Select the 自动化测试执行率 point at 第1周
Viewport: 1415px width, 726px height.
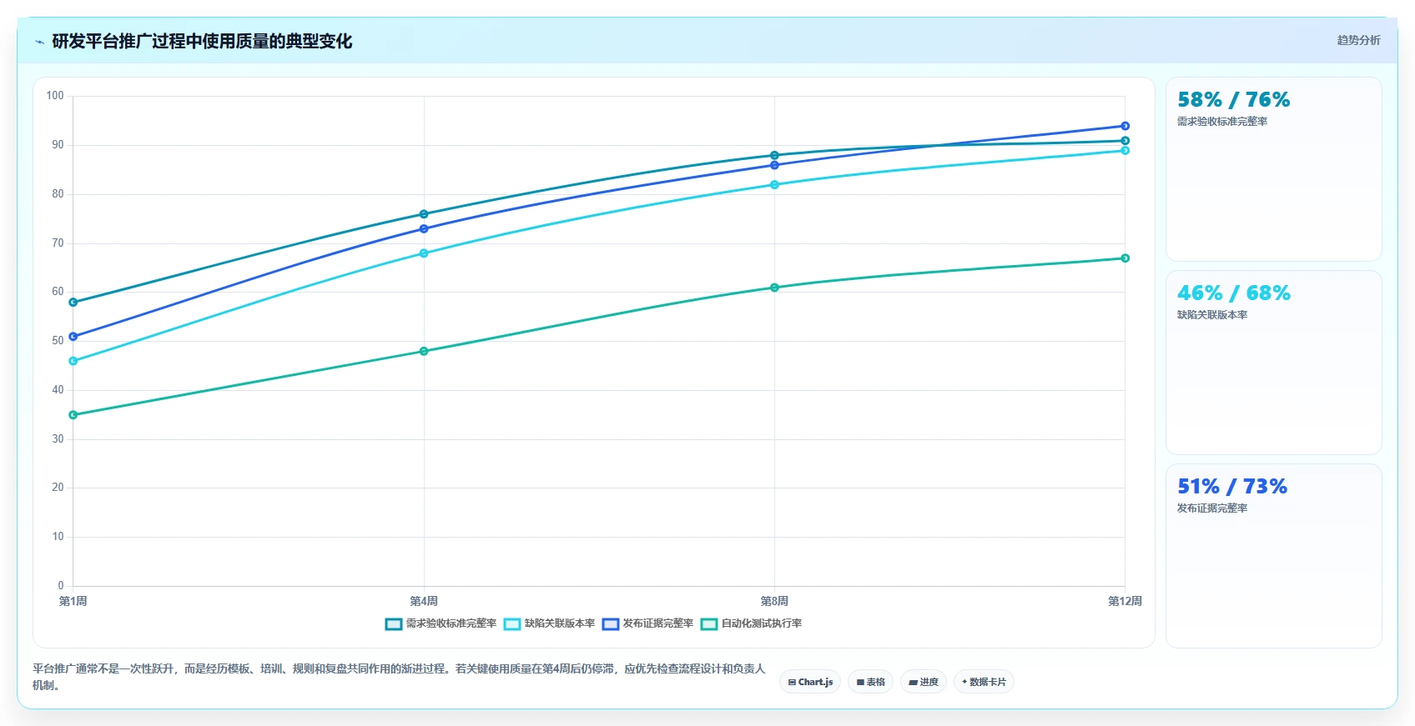(x=73, y=415)
